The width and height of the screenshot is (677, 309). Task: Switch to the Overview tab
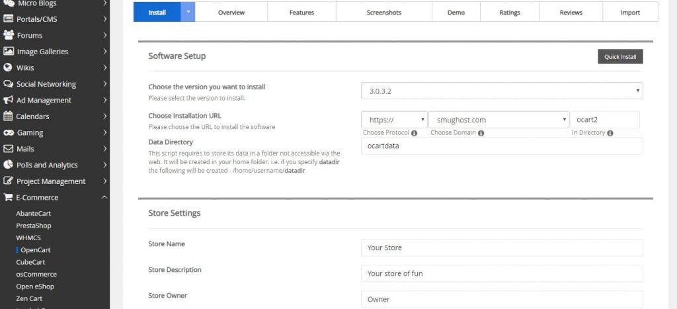tap(231, 12)
